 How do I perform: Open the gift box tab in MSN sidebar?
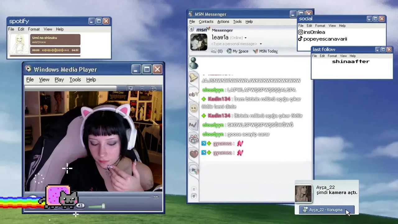click(193, 139)
